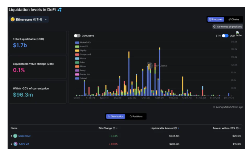Click the water drops icon beside title

pyautogui.click(x=60, y=10)
